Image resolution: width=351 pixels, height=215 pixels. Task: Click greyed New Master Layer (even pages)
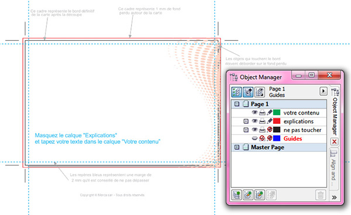pos(271,195)
